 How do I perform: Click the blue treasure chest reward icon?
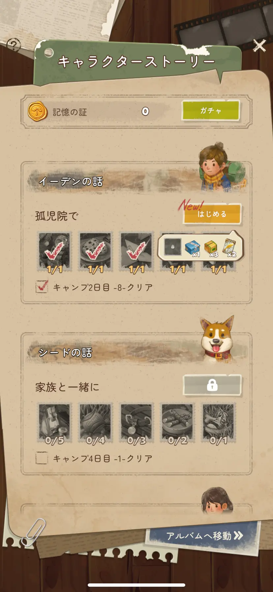coord(193,248)
